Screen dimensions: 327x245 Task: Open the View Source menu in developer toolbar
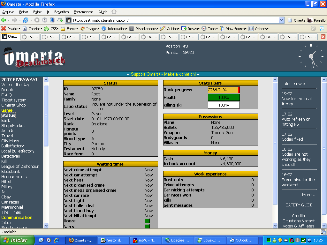233,28
